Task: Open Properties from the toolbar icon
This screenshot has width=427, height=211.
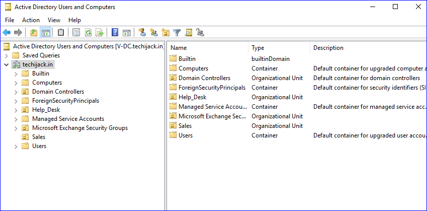Action: [x=76, y=33]
